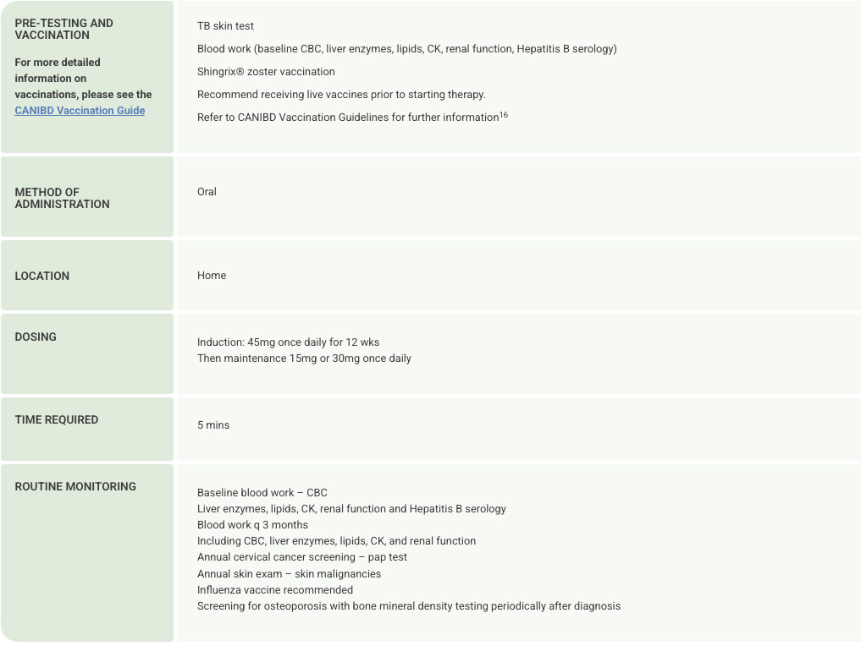The image size is (861, 646).
Task: Select the Location row header
Action: tap(42, 276)
